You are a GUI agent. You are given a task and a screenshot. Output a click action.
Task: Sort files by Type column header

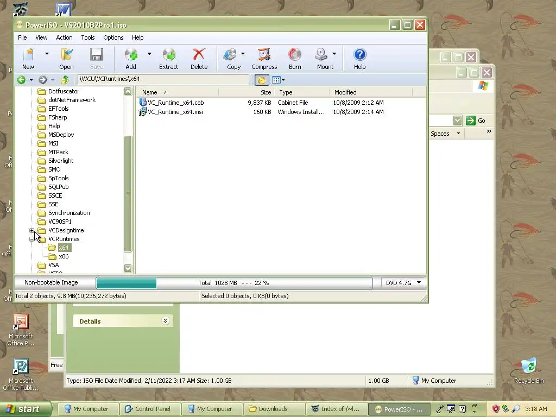[x=302, y=92]
